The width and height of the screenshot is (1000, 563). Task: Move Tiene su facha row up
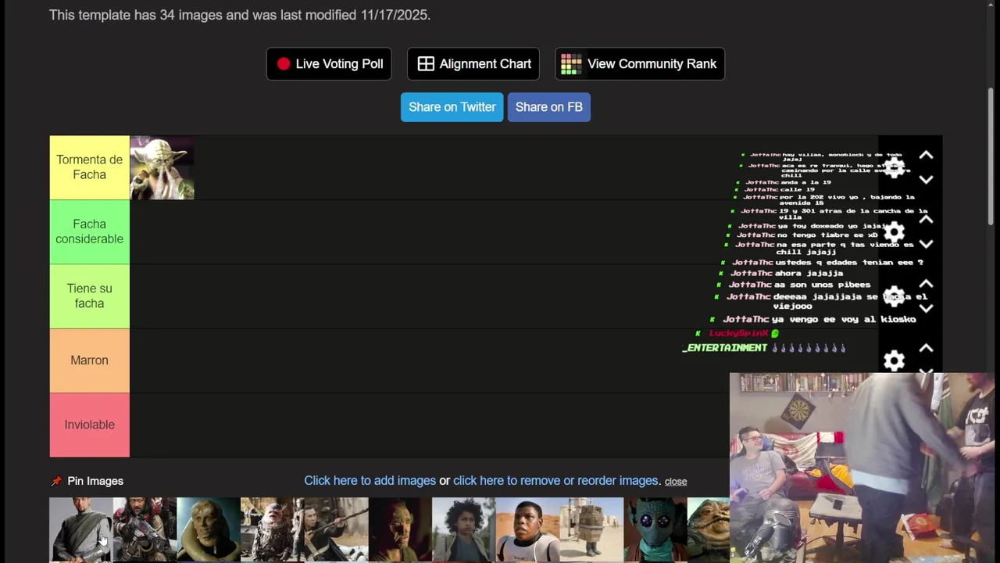click(x=926, y=284)
